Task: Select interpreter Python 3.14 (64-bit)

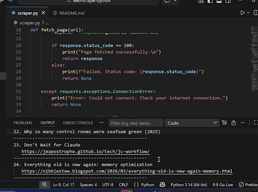Action: (189, 185)
